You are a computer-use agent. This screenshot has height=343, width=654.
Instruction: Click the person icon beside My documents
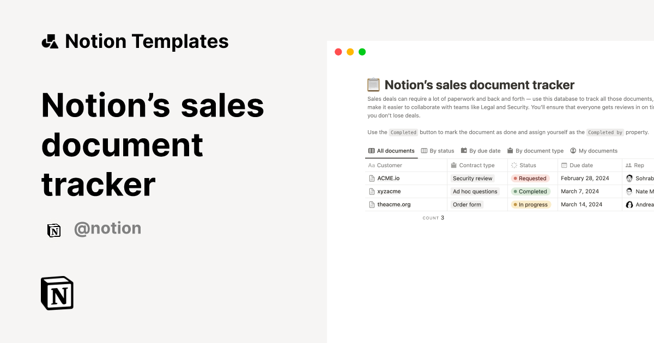[x=573, y=151]
